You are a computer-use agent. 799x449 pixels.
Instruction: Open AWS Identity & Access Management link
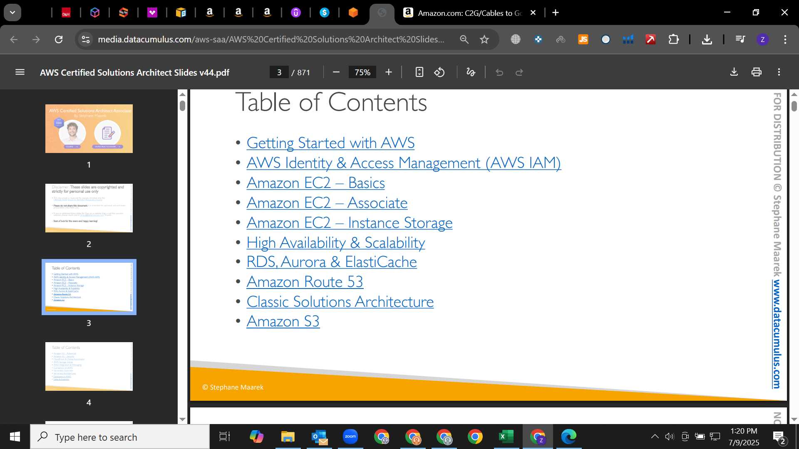point(404,163)
